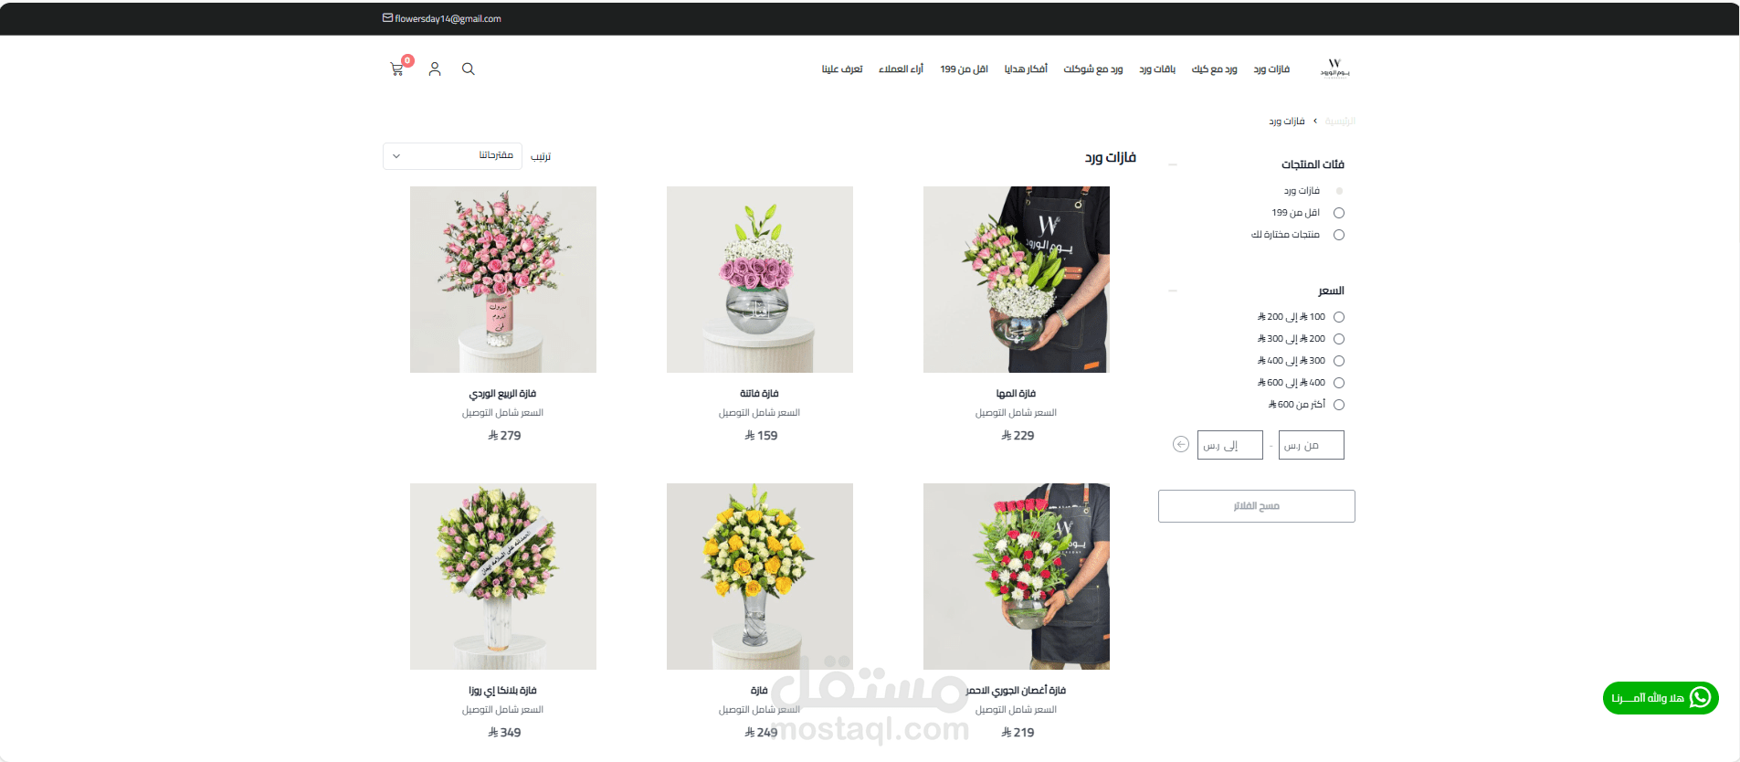Open the search magnifier icon
The width and height of the screenshot is (1740, 762).
(469, 69)
